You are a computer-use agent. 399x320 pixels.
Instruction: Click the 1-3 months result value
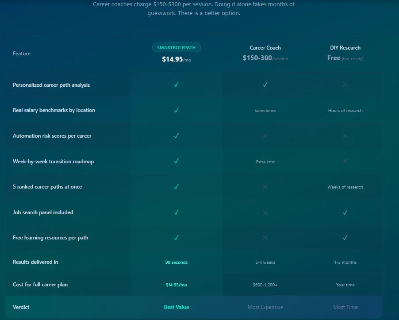(345, 262)
